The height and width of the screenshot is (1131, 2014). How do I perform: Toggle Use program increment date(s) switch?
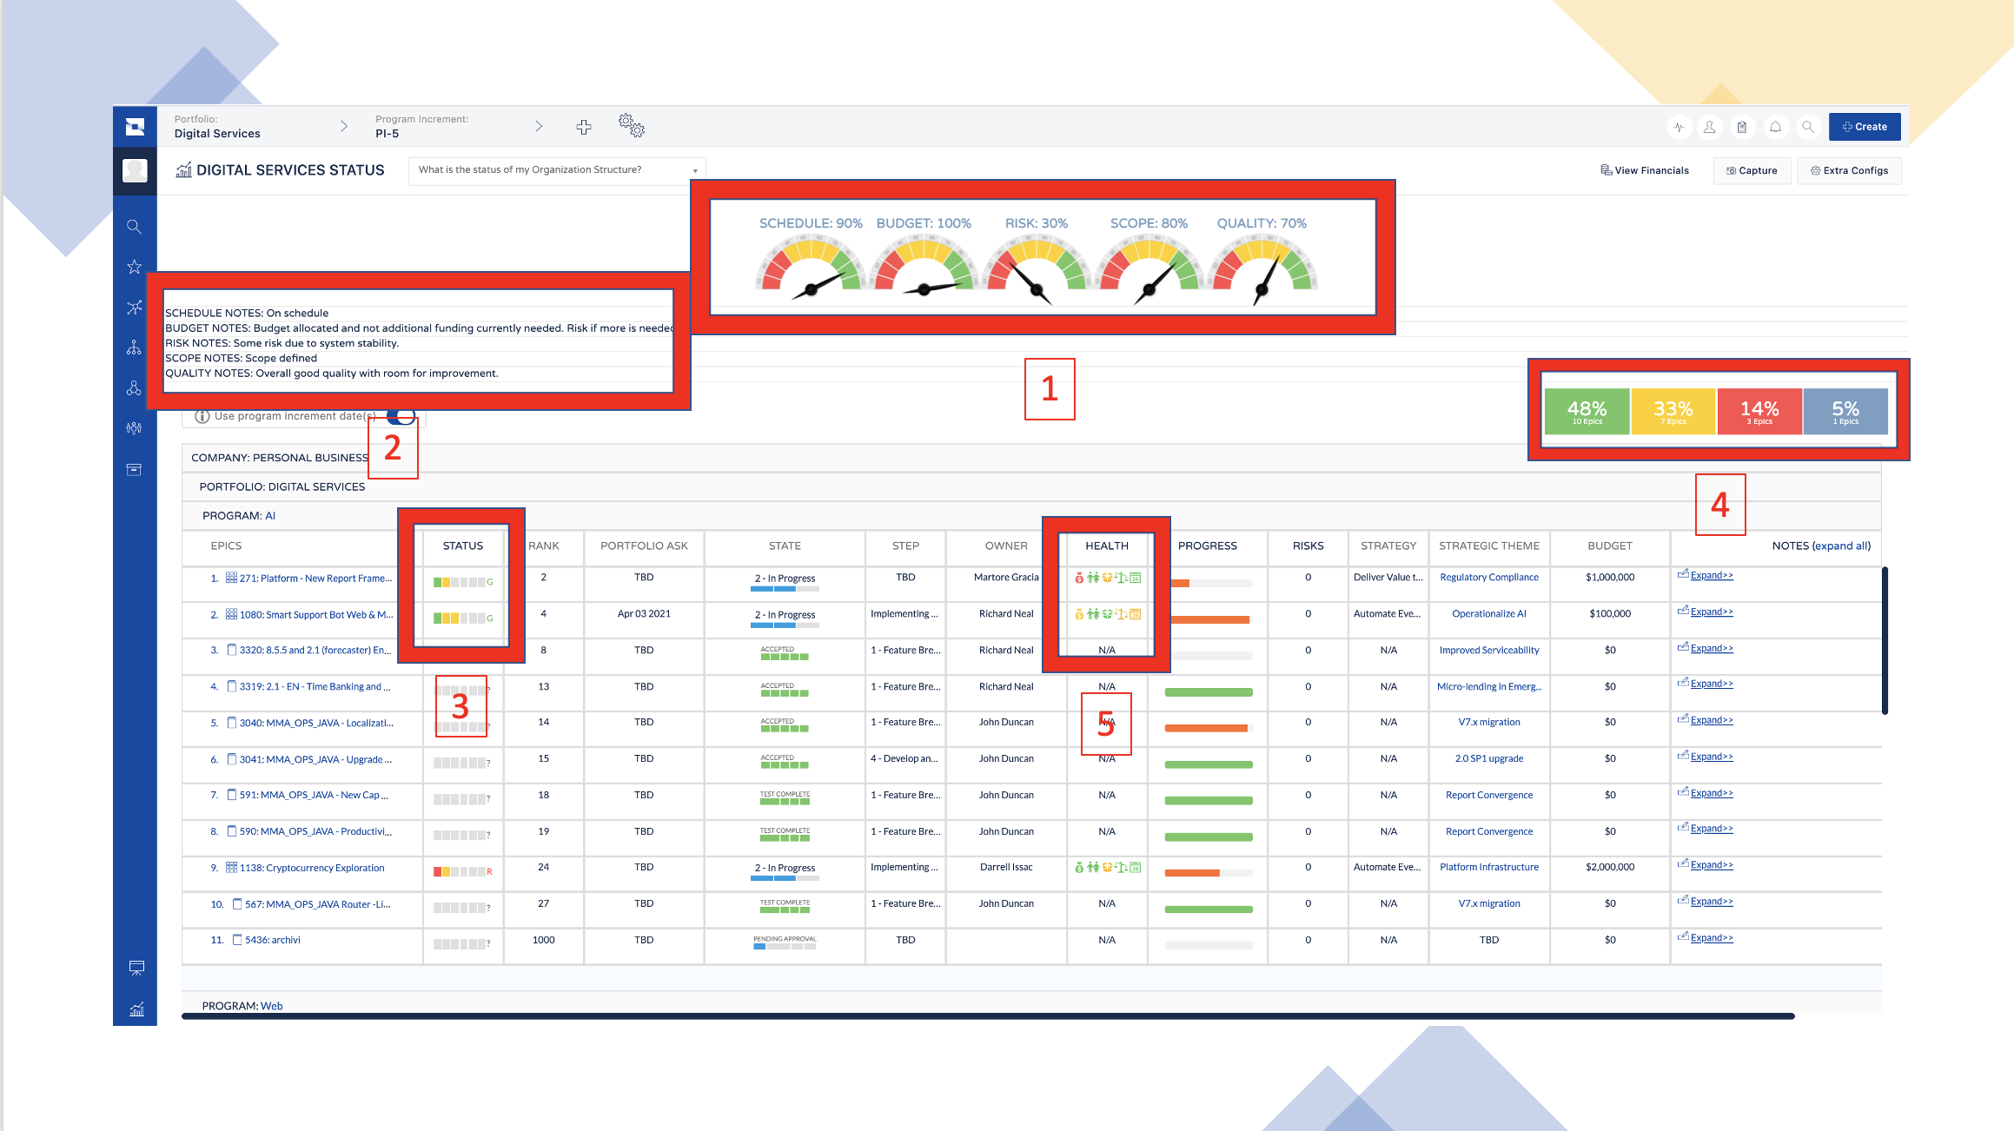pyautogui.click(x=401, y=416)
